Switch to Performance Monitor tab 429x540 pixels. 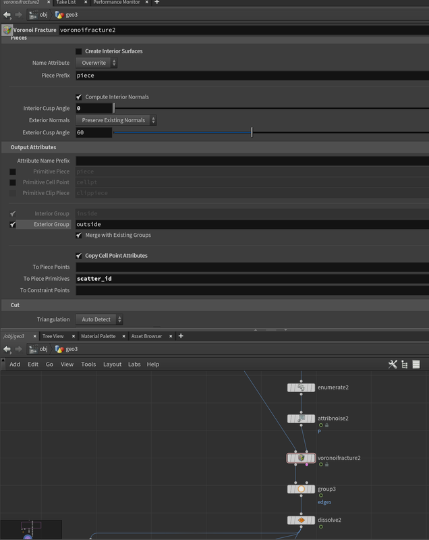[117, 2]
